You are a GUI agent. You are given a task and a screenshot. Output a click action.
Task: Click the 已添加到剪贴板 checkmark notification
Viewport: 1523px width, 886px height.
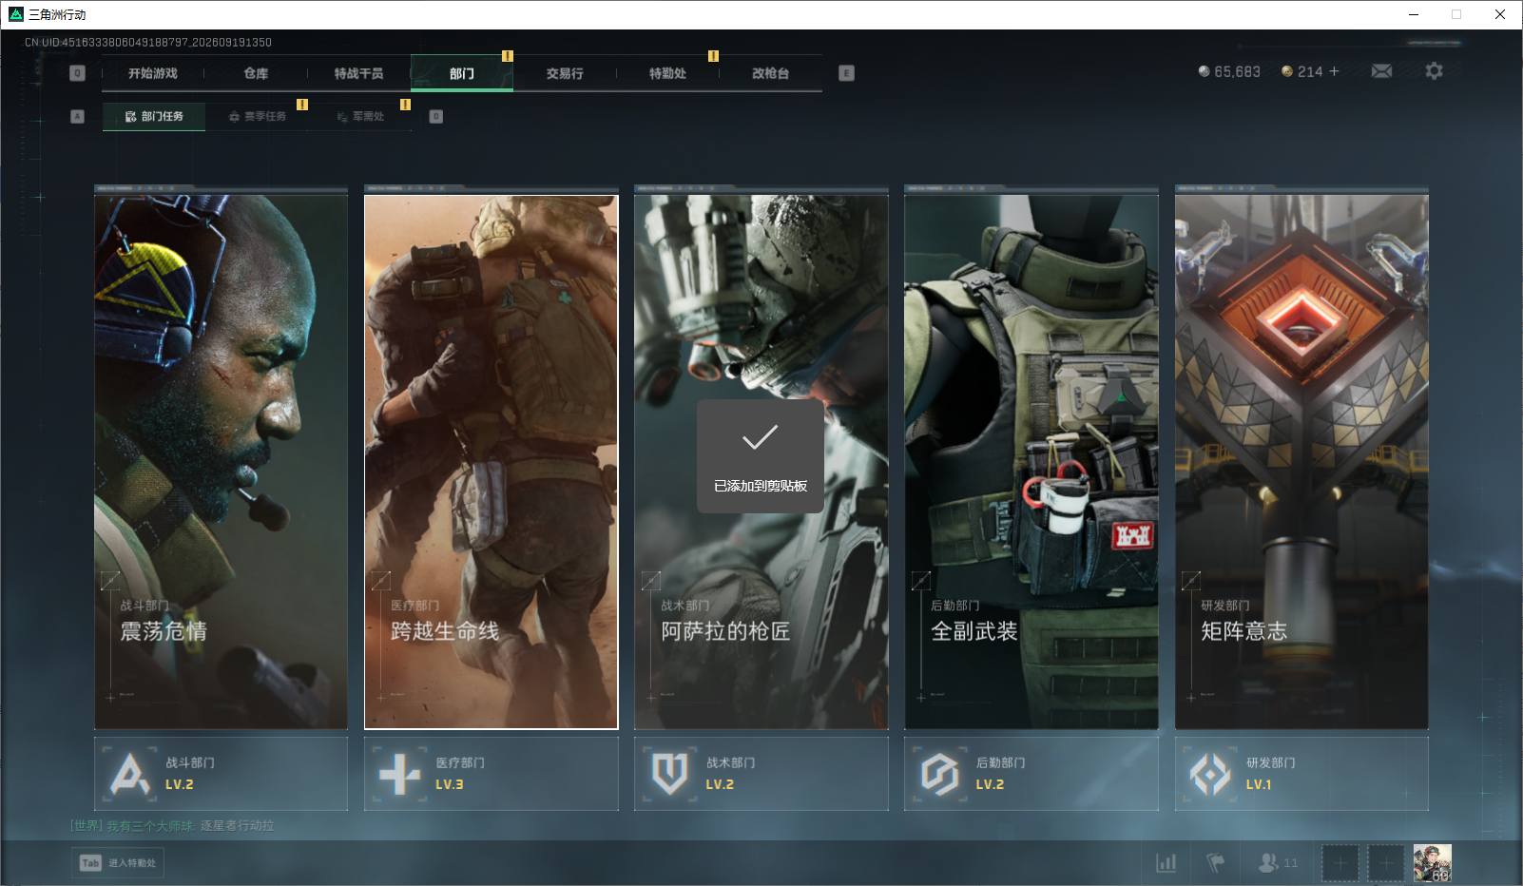(761, 456)
